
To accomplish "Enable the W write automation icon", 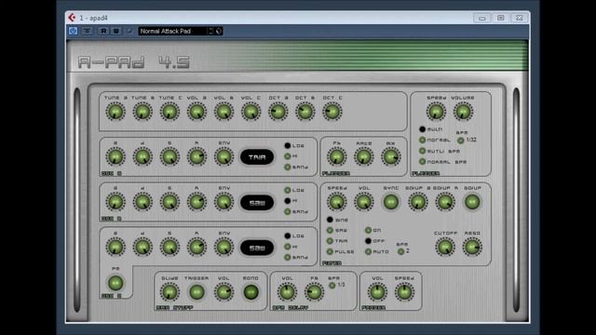I will [116, 31].
